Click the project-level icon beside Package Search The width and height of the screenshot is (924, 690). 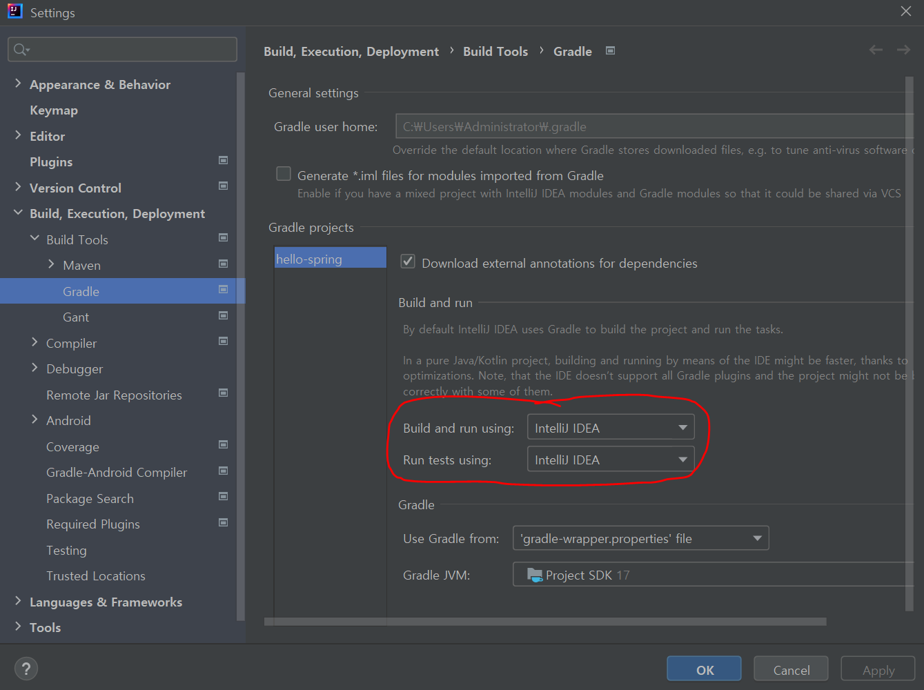(224, 496)
